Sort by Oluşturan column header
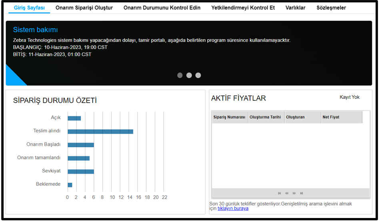The height and width of the screenshot is (222, 380). (303, 117)
